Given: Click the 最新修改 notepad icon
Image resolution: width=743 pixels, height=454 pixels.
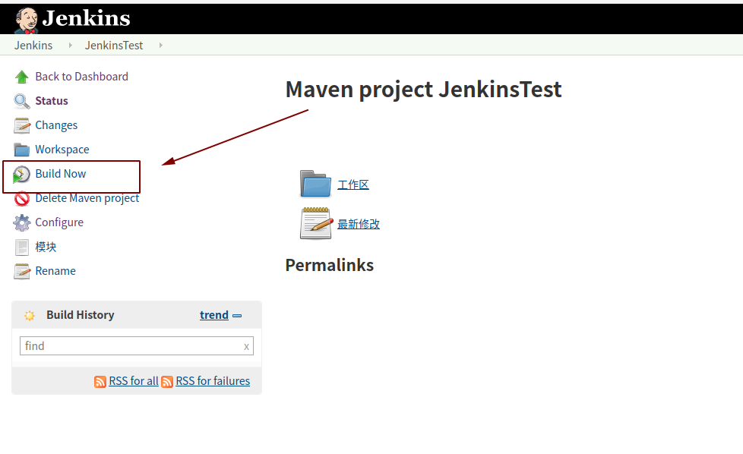Looking at the screenshot, I should click(x=315, y=223).
